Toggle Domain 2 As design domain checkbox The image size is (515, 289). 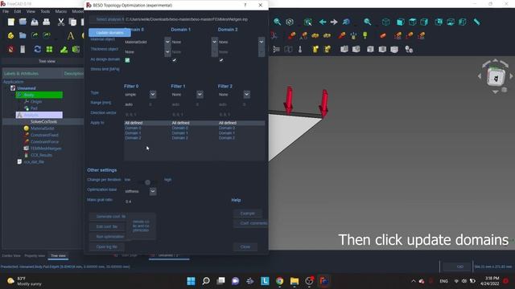point(221,60)
